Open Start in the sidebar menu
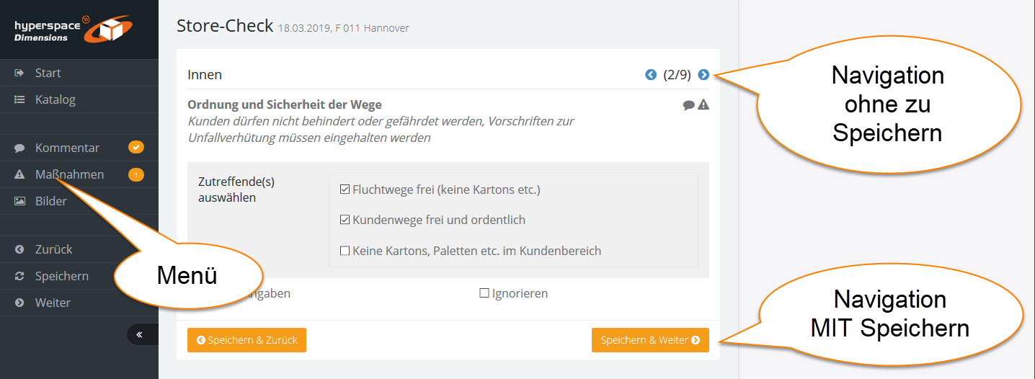This screenshot has width=1035, height=379. [x=48, y=73]
